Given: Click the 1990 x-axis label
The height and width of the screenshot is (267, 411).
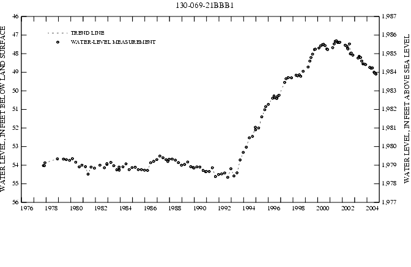Looking at the screenshot, I should tap(200, 208).
